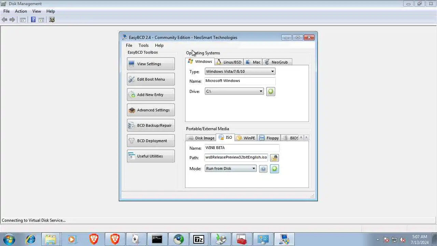Click the ISO path text field

pos(236,158)
